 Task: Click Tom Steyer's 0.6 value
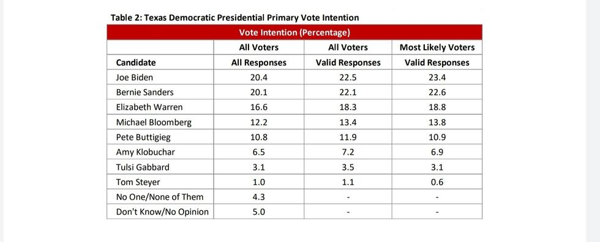click(437, 183)
